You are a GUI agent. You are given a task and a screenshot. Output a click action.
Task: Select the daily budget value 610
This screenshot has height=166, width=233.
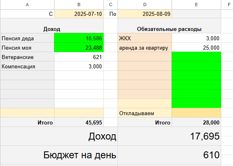(x=170, y=155)
